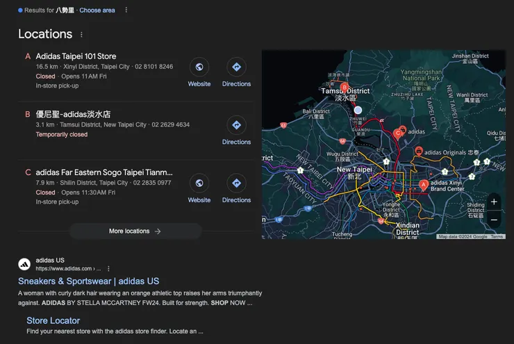Viewport: 514px width, 344px height.
Task: Select Adidas Taipei 101 Store listing
Action: tap(76, 56)
